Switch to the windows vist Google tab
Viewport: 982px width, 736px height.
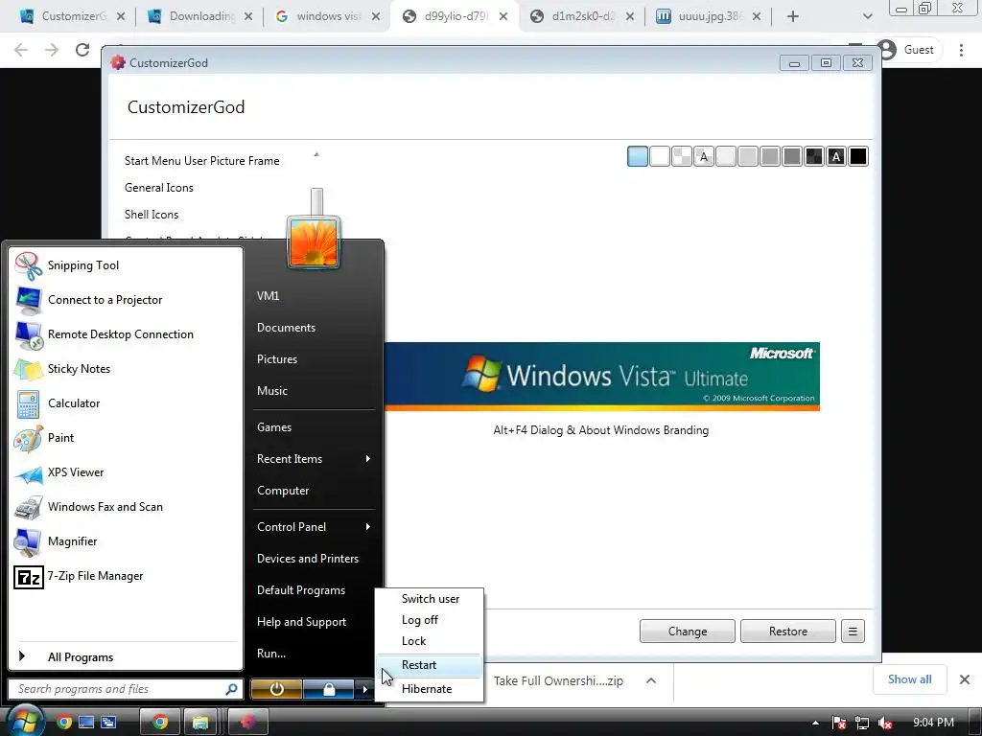coord(328,16)
